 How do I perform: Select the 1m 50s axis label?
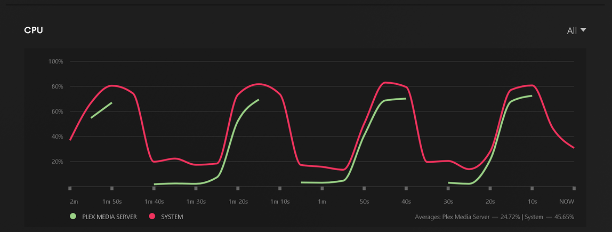(112, 202)
